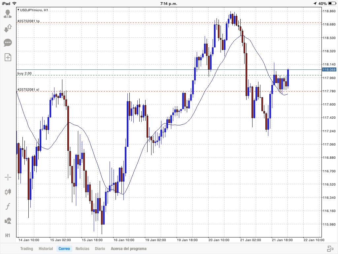The width and height of the screenshot is (338, 254).
Task: Tap the 16 Jan 10:00 time label
Action: coord(124,240)
